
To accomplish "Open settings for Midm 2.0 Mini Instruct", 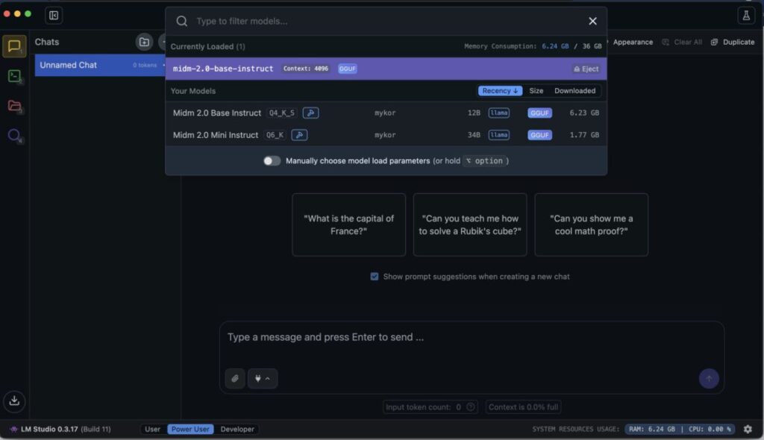I will 299,135.
